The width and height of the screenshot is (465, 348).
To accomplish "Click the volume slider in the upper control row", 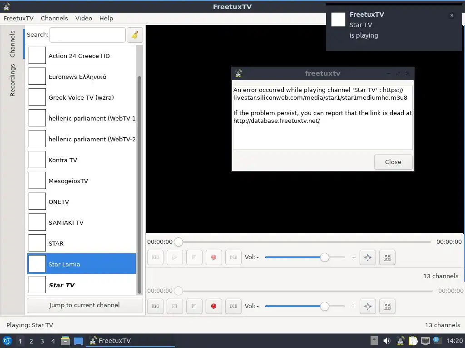I will (x=305, y=257).
